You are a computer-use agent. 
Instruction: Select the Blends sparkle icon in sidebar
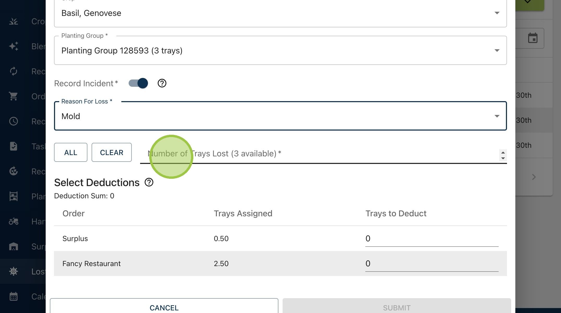pos(14,46)
